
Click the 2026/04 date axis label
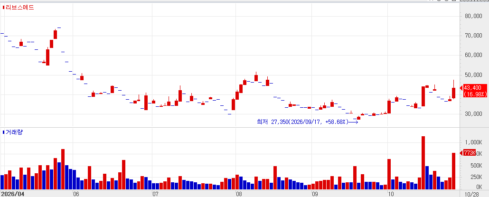coord(13,194)
